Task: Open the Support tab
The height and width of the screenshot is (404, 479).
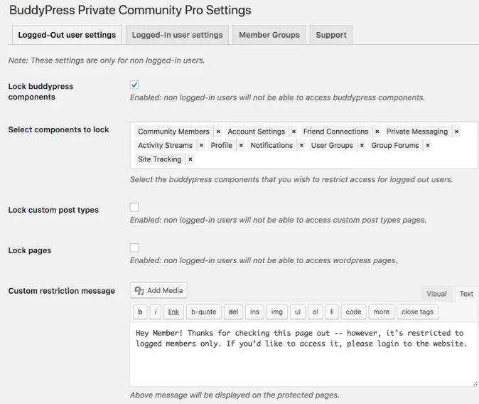Action: [331, 35]
